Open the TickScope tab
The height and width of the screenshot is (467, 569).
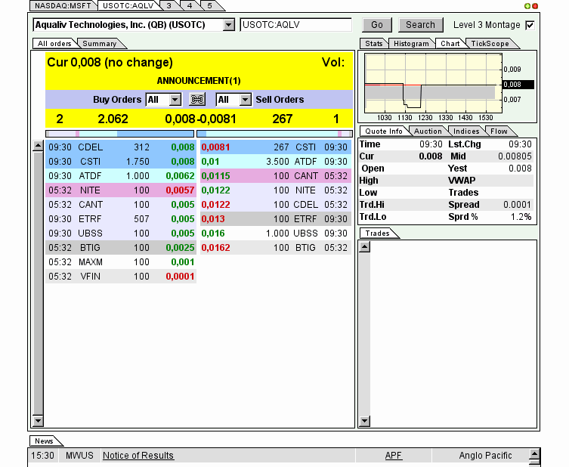pyautogui.click(x=490, y=44)
